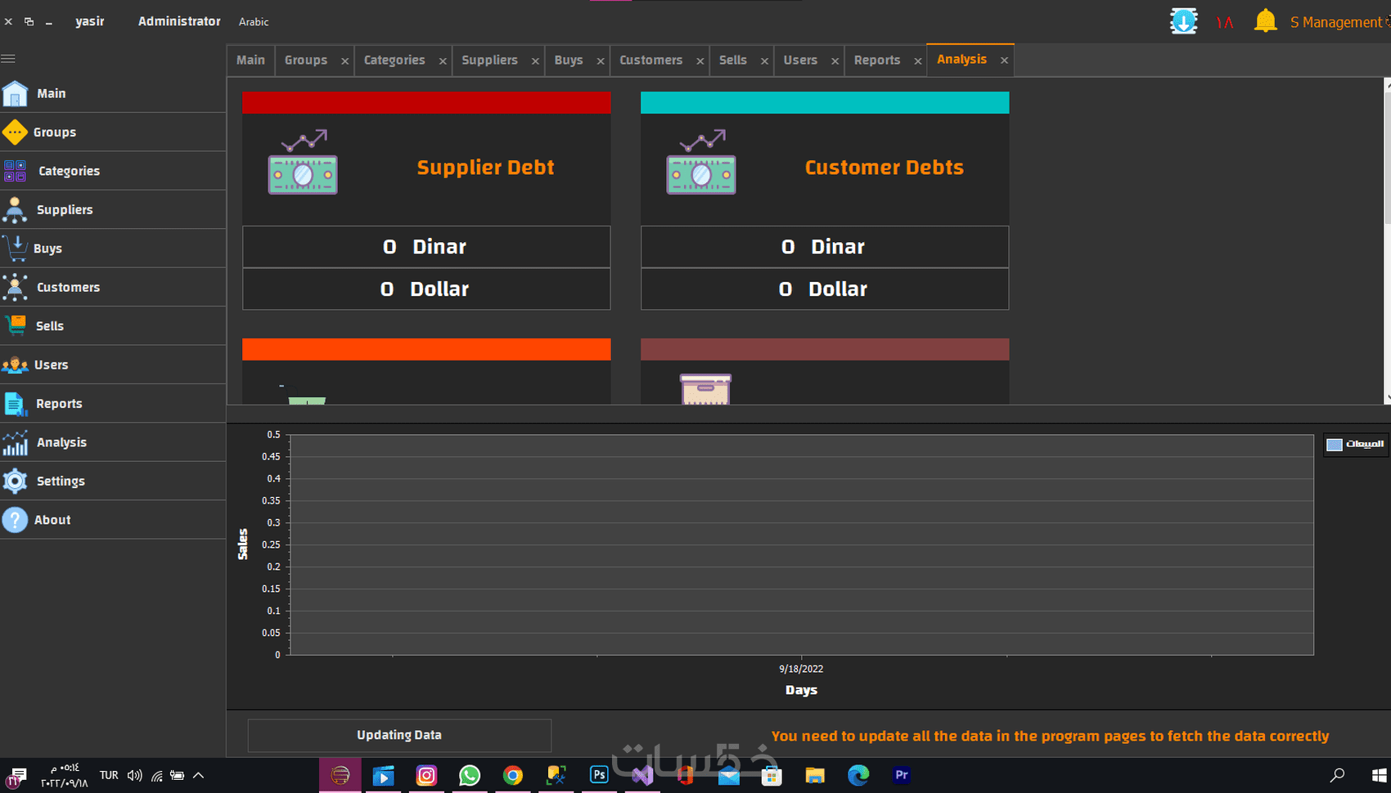Screen dimensions: 1391x793
Task: Open Instagram from the taskbar
Action: pos(426,775)
